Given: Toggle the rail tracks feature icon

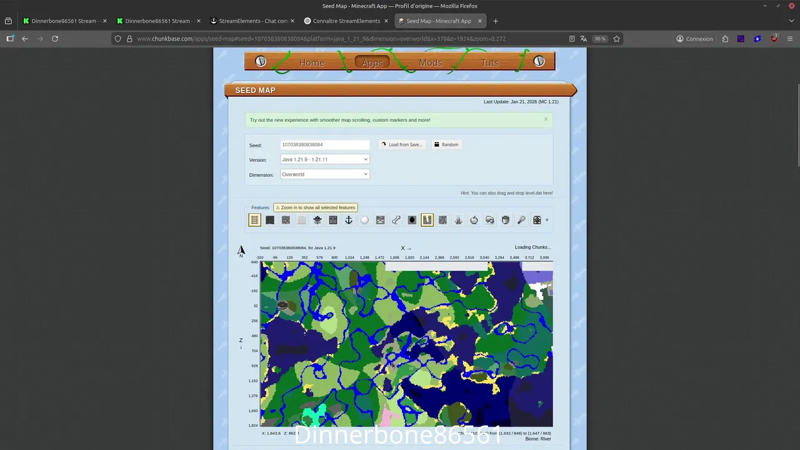Looking at the screenshot, I should click(254, 220).
